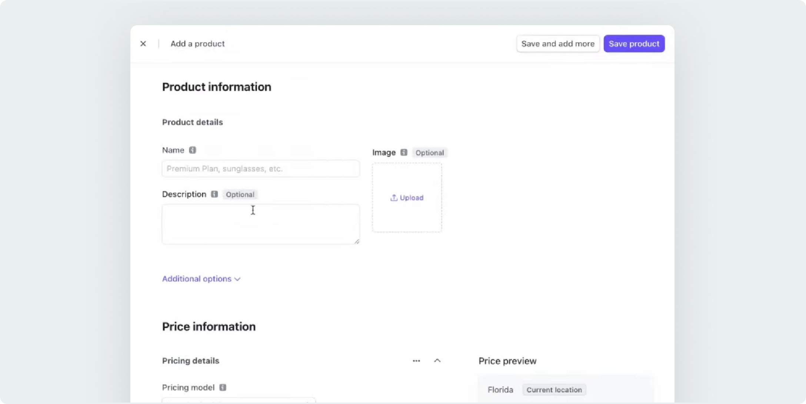Focus the product Name input

(x=260, y=169)
